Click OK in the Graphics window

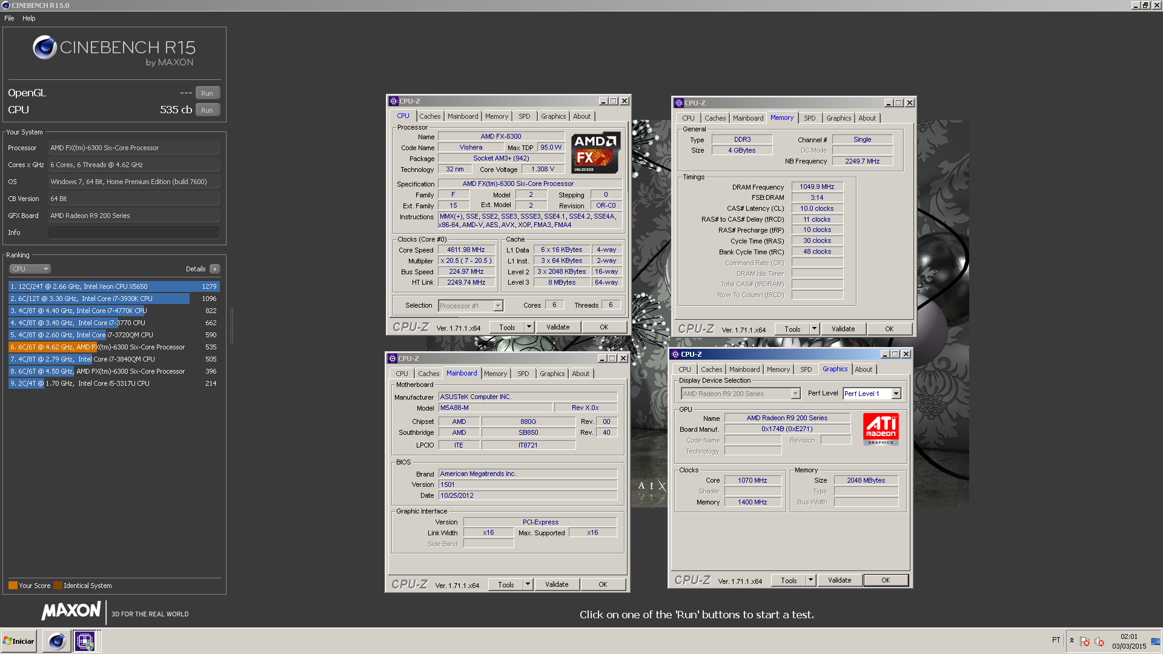(x=886, y=580)
